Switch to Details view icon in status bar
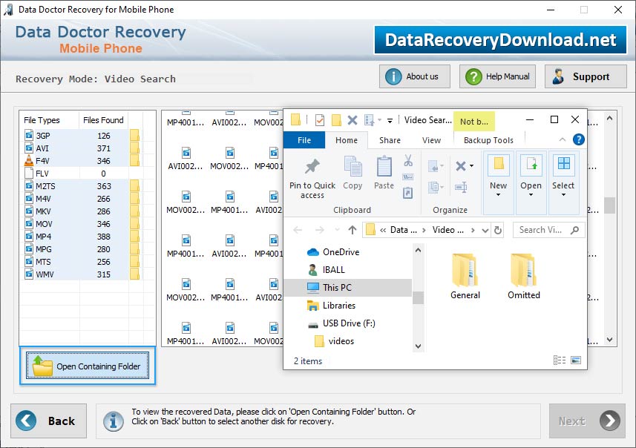Image resolution: width=636 pixels, height=448 pixels. (560, 360)
